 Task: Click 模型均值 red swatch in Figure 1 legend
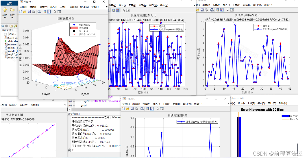point(74,28)
